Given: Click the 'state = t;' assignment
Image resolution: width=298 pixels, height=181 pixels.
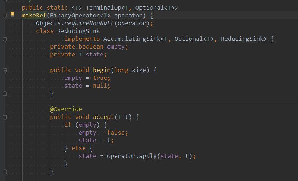Looking at the screenshot, I should (96, 141).
